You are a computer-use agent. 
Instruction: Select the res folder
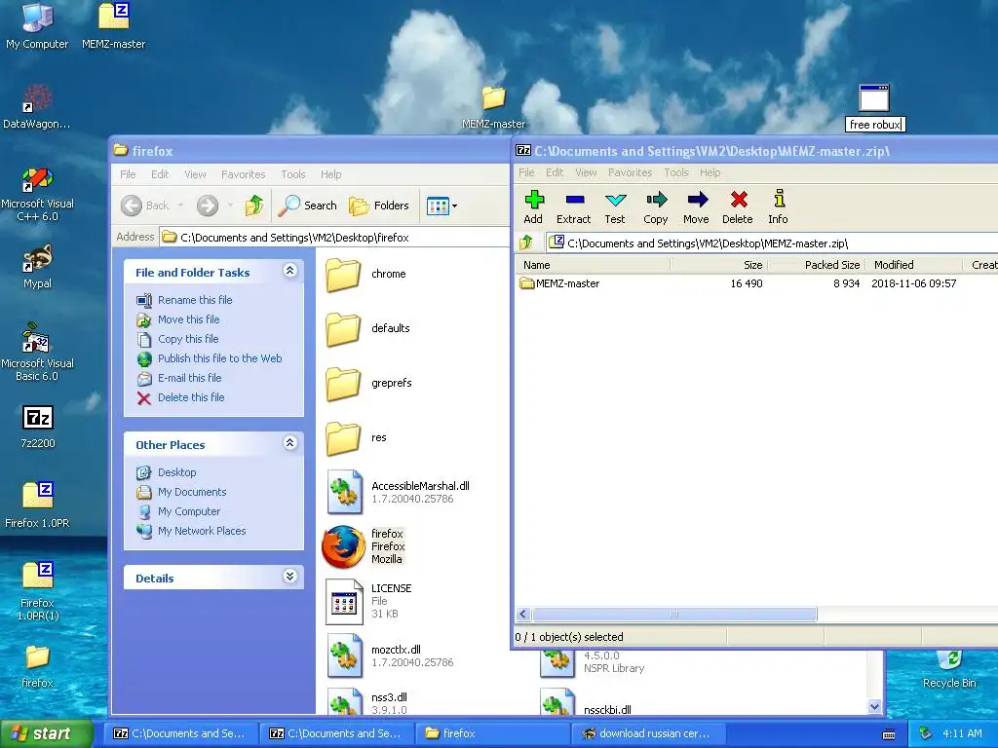tap(357, 438)
